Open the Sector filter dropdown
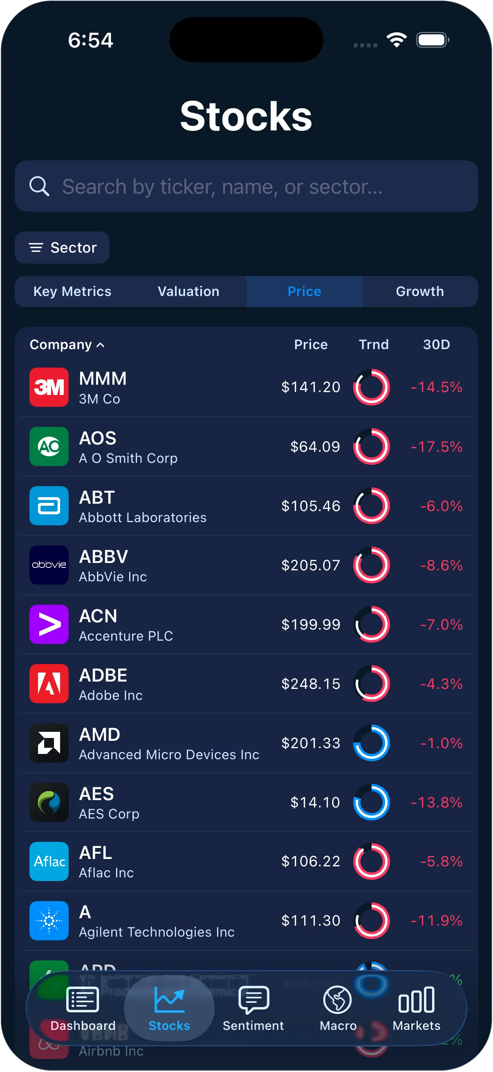493x1072 pixels. (63, 248)
